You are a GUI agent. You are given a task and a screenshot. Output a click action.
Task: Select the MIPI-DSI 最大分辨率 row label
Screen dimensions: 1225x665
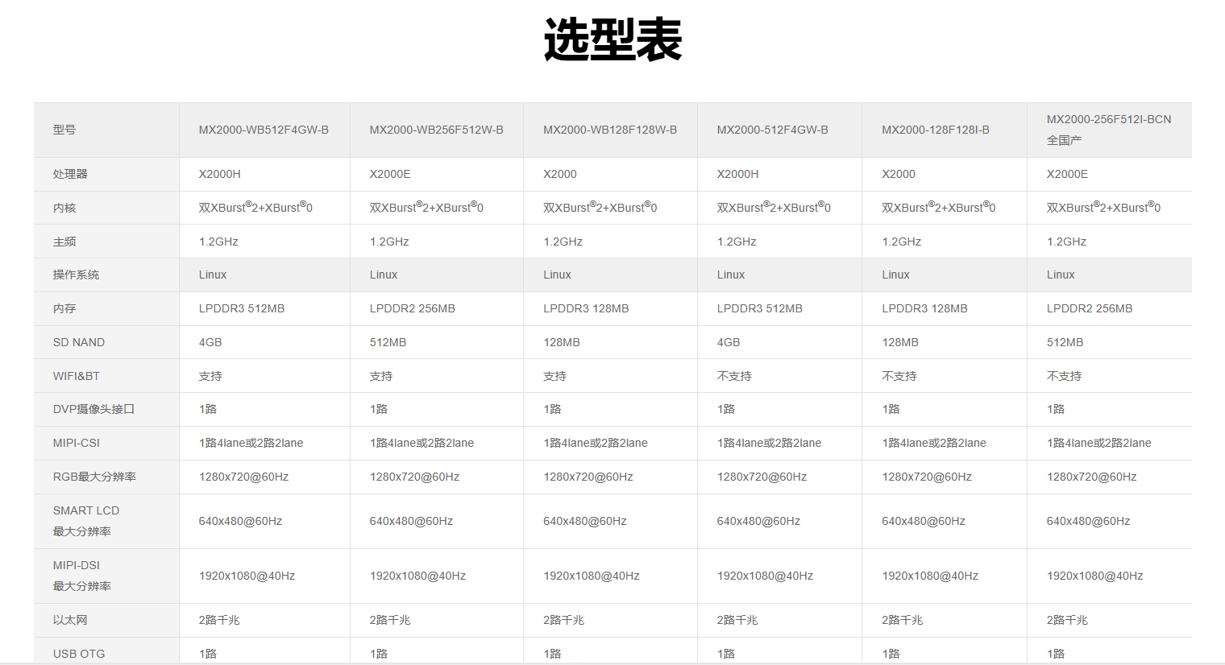click(81, 576)
